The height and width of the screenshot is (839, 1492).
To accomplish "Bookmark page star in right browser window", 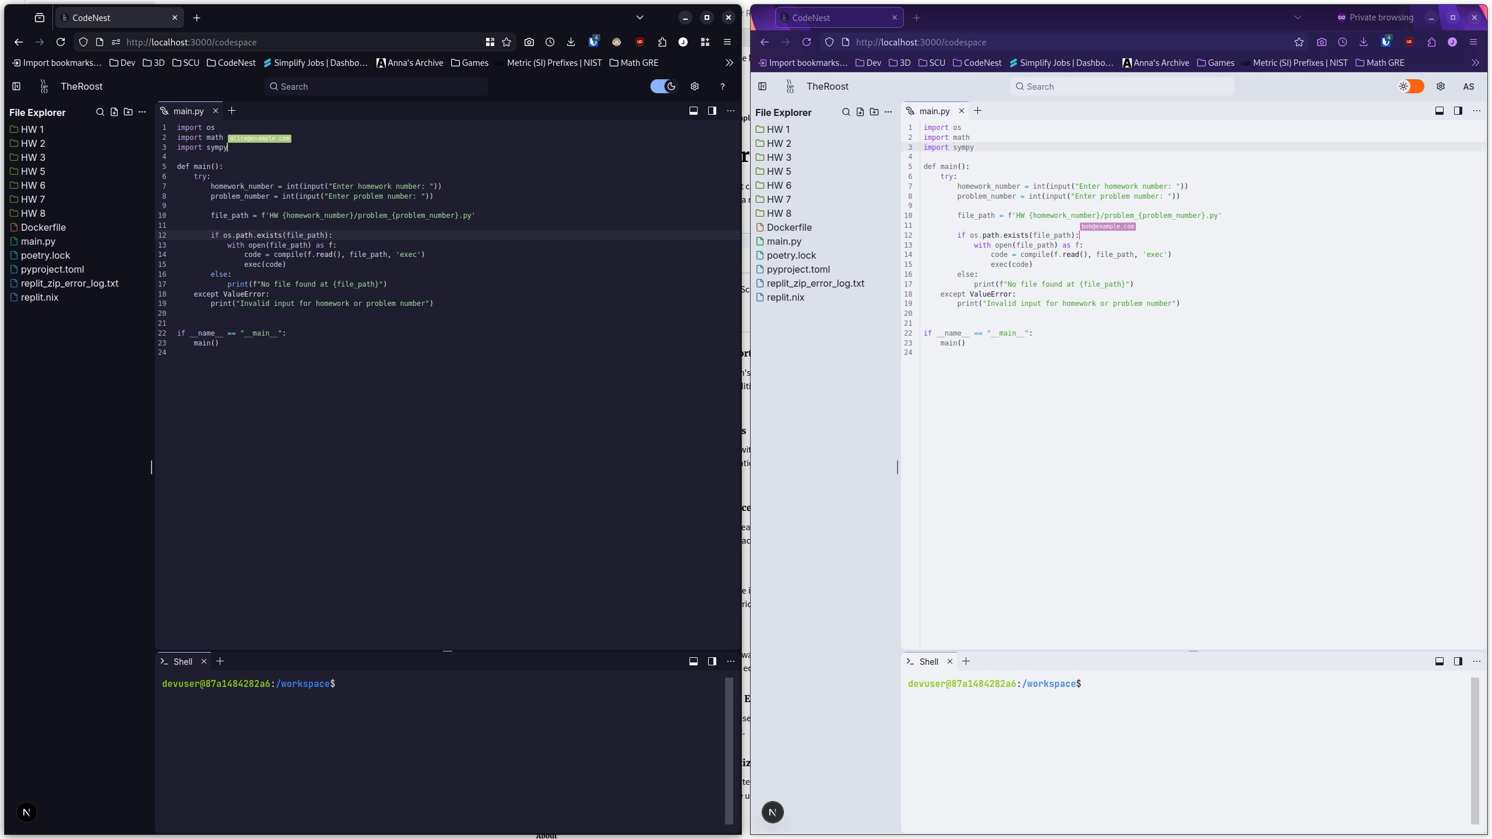I will coord(1299,42).
